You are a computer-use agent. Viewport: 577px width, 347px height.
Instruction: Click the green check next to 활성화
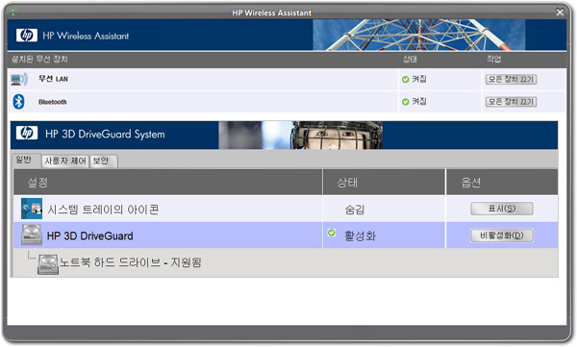[x=332, y=233]
